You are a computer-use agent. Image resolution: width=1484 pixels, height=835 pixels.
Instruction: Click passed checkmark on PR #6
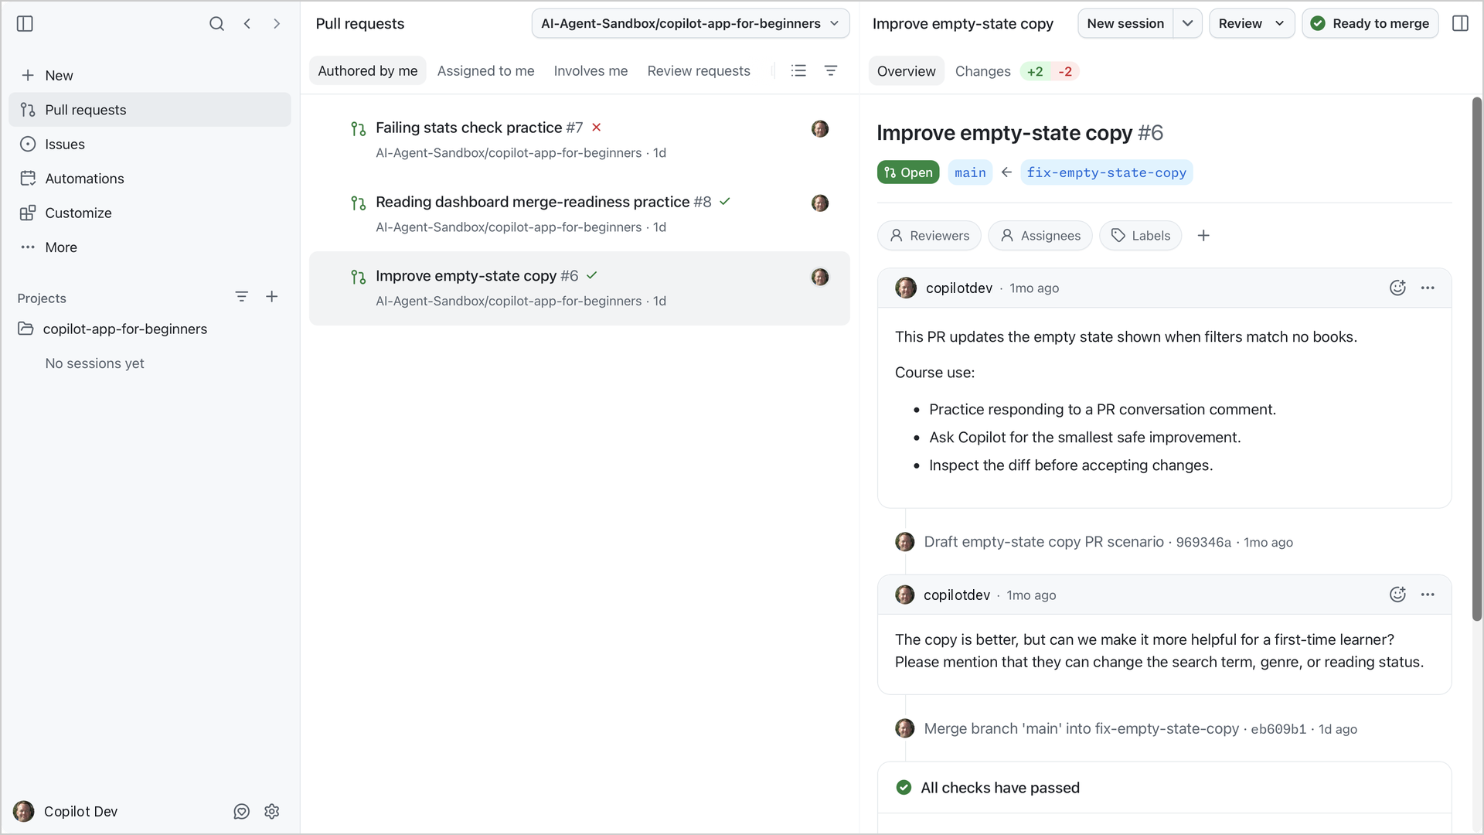coord(592,276)
